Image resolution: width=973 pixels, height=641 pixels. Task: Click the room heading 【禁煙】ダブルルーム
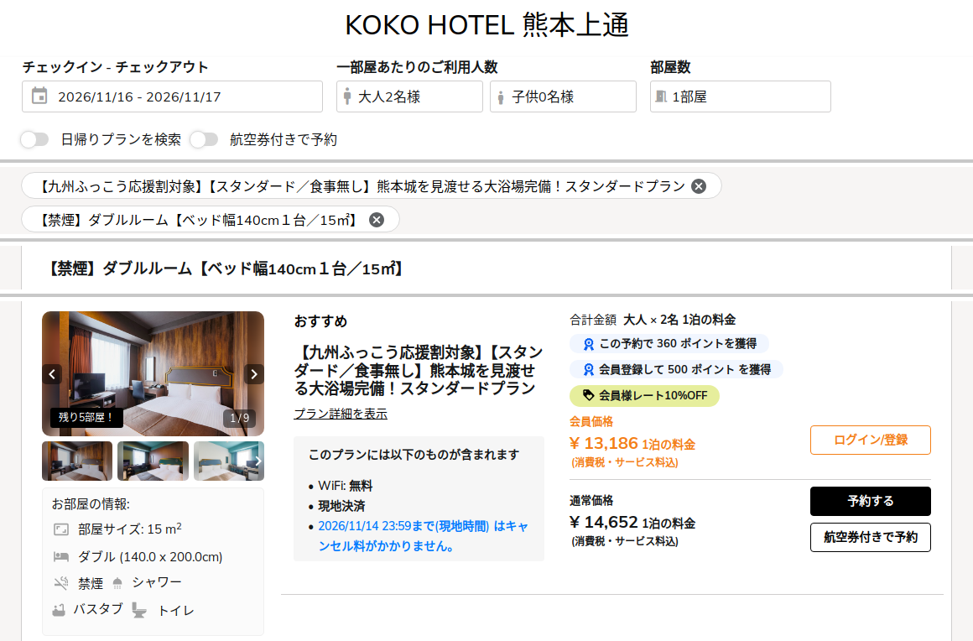click(x=226, y=268)
